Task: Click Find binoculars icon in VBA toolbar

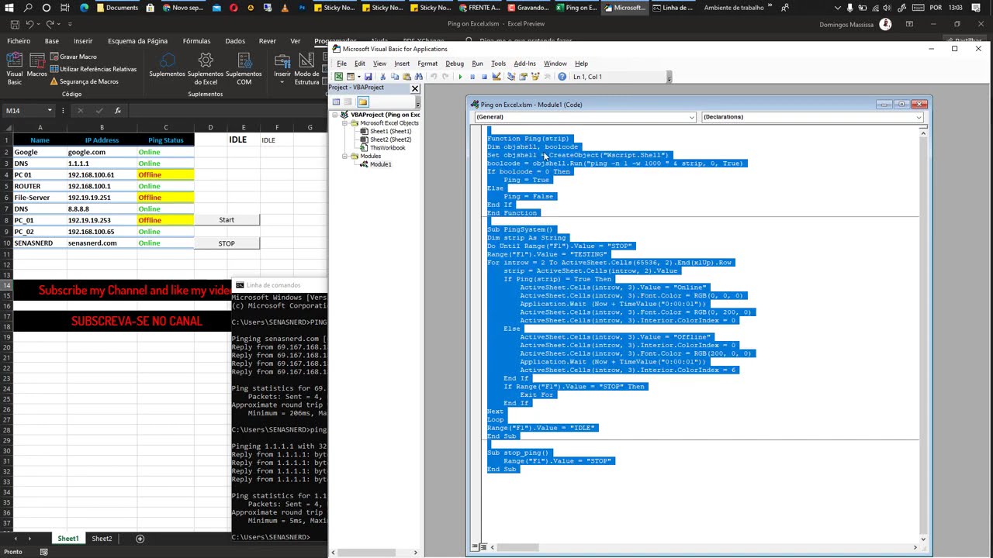Action: [419, 77]
